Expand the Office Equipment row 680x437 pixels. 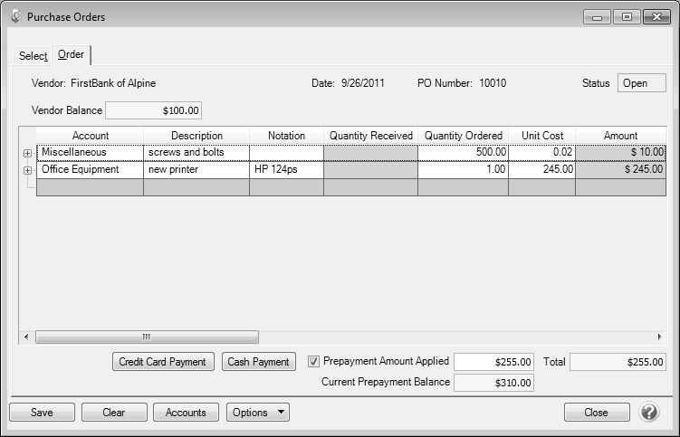[x=27, y=170]
